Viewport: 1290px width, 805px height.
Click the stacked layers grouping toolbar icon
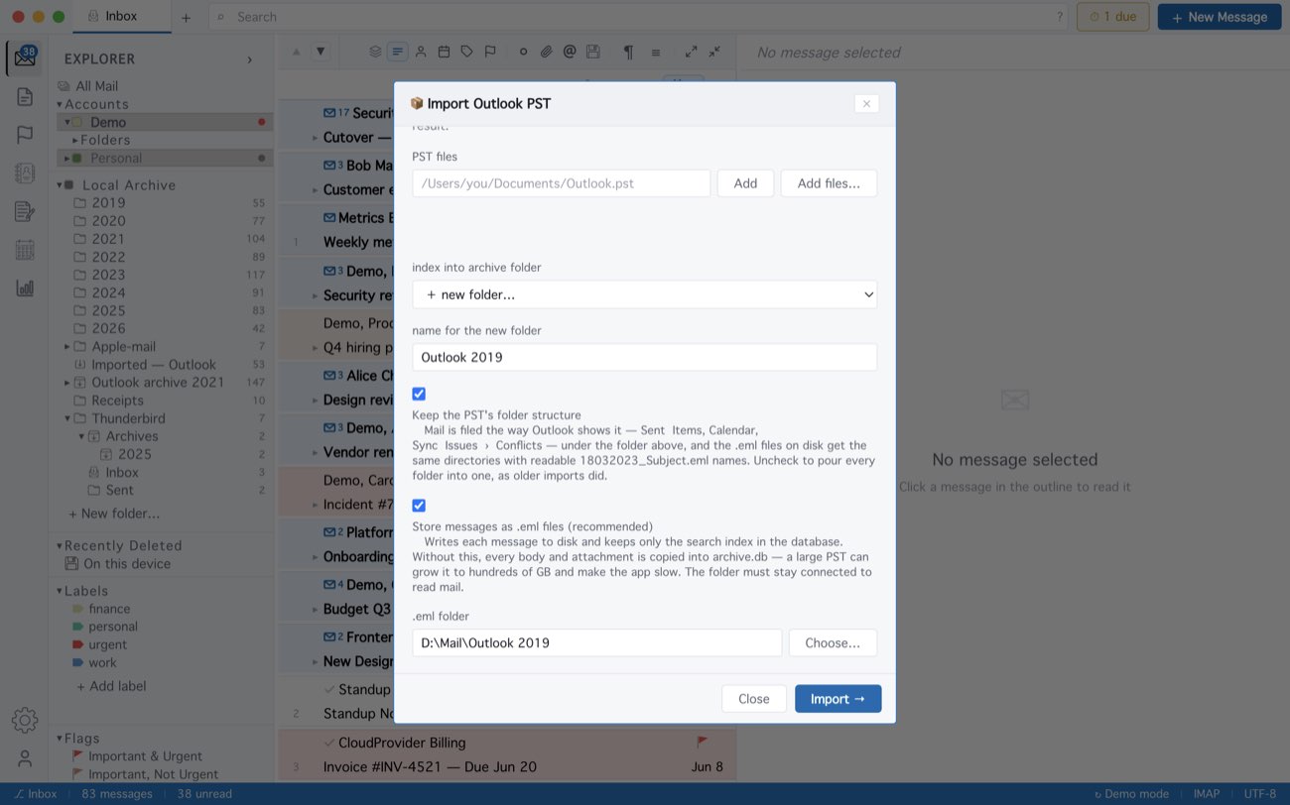[375, 52]
